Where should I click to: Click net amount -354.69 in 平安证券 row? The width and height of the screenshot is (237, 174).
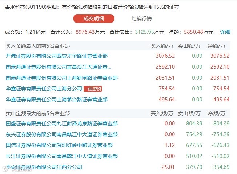click(220, 167)
